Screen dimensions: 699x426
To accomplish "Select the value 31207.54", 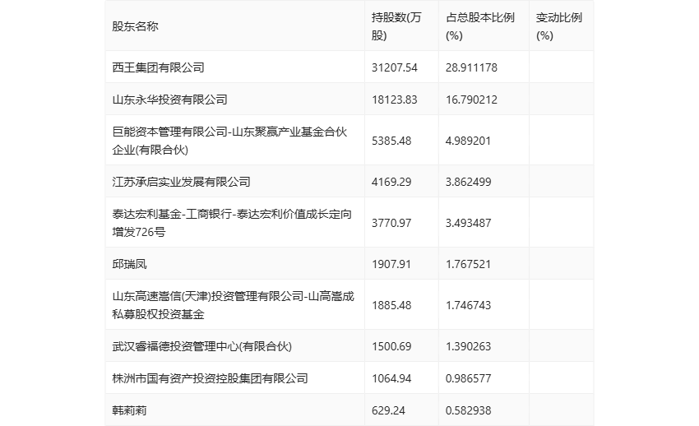I will (x=395, y=67).
